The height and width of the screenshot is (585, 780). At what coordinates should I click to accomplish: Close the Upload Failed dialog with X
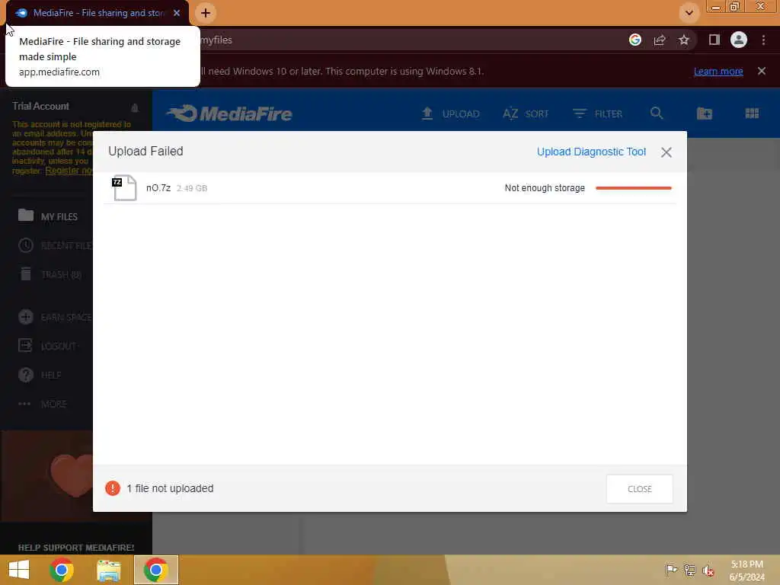(x=666, y=152)
